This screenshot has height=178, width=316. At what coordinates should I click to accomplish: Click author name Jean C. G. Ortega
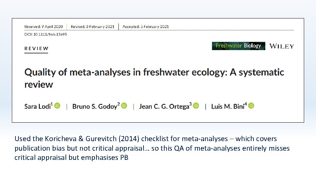coord(164,106)
